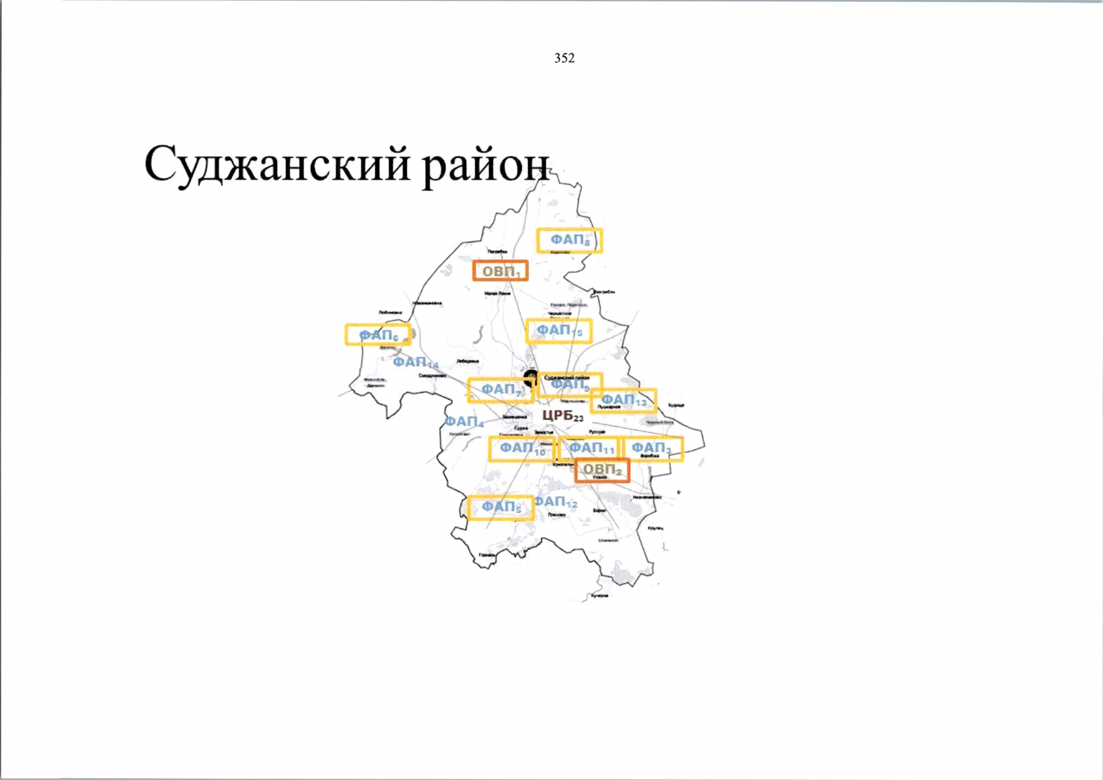
Task: Click the 'Свердликово' place name
Action: pos(432,376)
